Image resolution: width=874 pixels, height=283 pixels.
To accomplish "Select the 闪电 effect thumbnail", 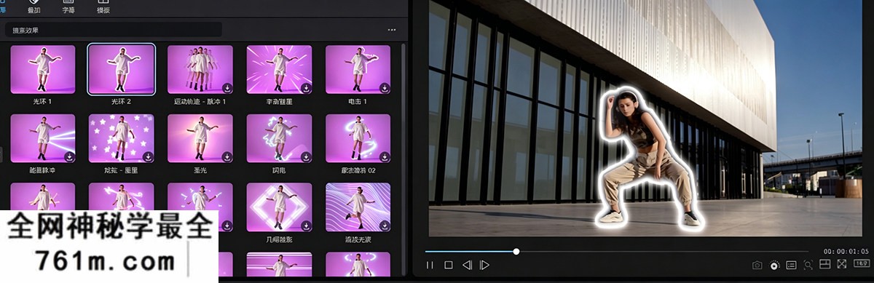I will 279,138.
